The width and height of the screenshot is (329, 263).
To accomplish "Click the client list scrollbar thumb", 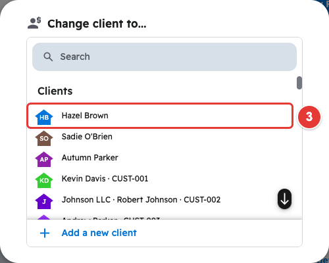I will [299, 83].
